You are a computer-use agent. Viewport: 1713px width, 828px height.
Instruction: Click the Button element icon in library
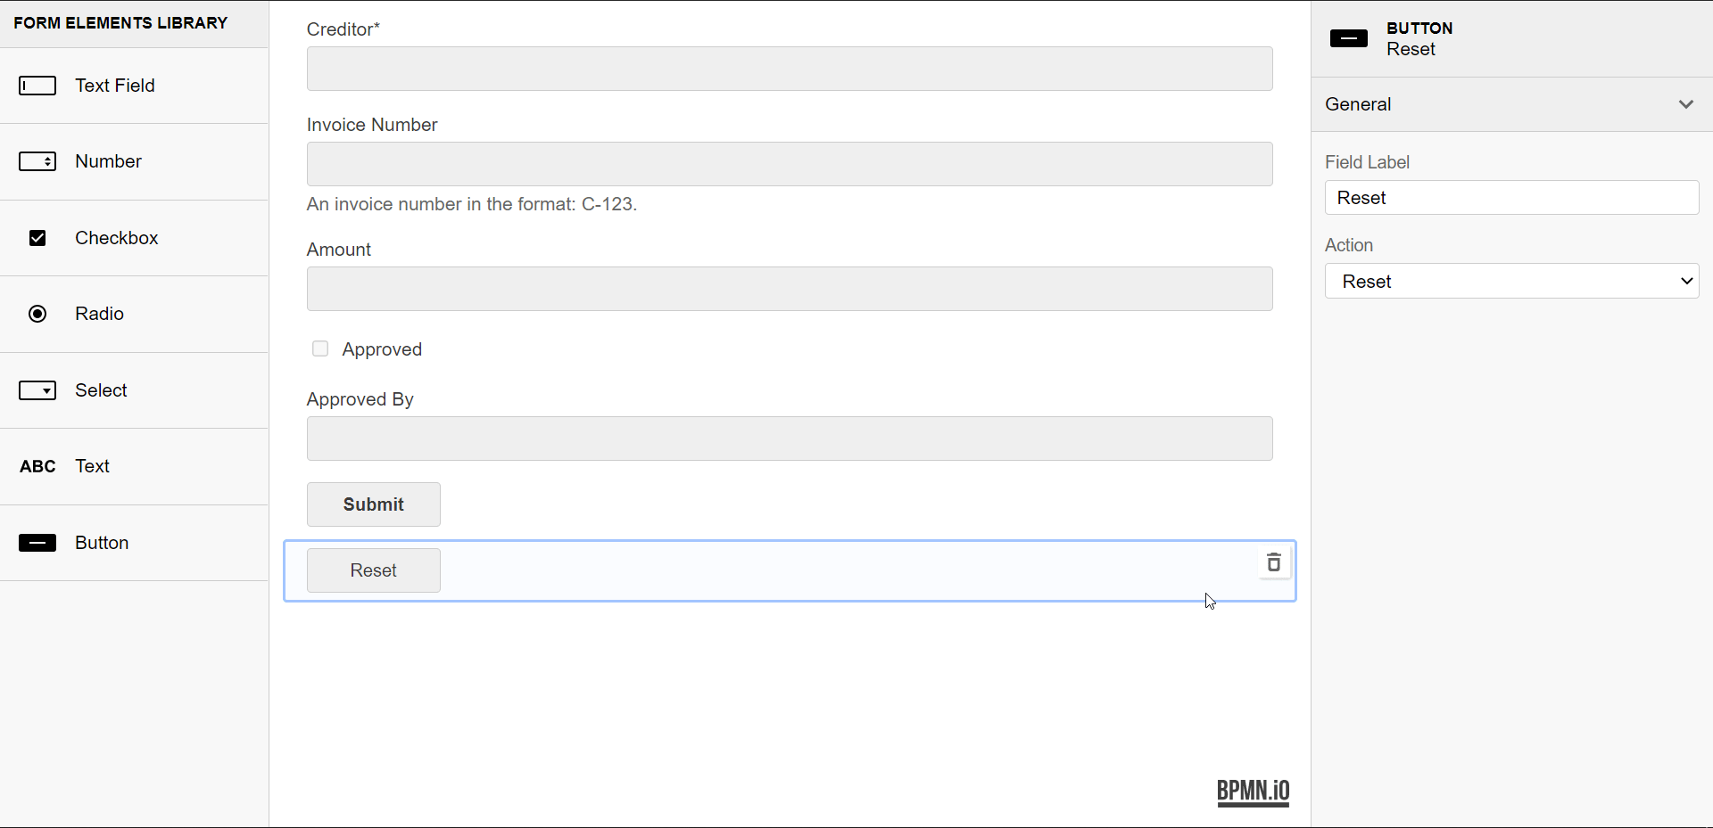tap(37, 543)
